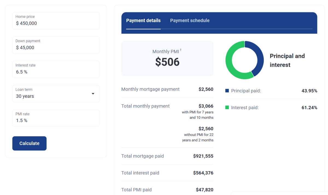
Task: Click the dagger footnote next to Monthly PMI
Action: (181, 50)
